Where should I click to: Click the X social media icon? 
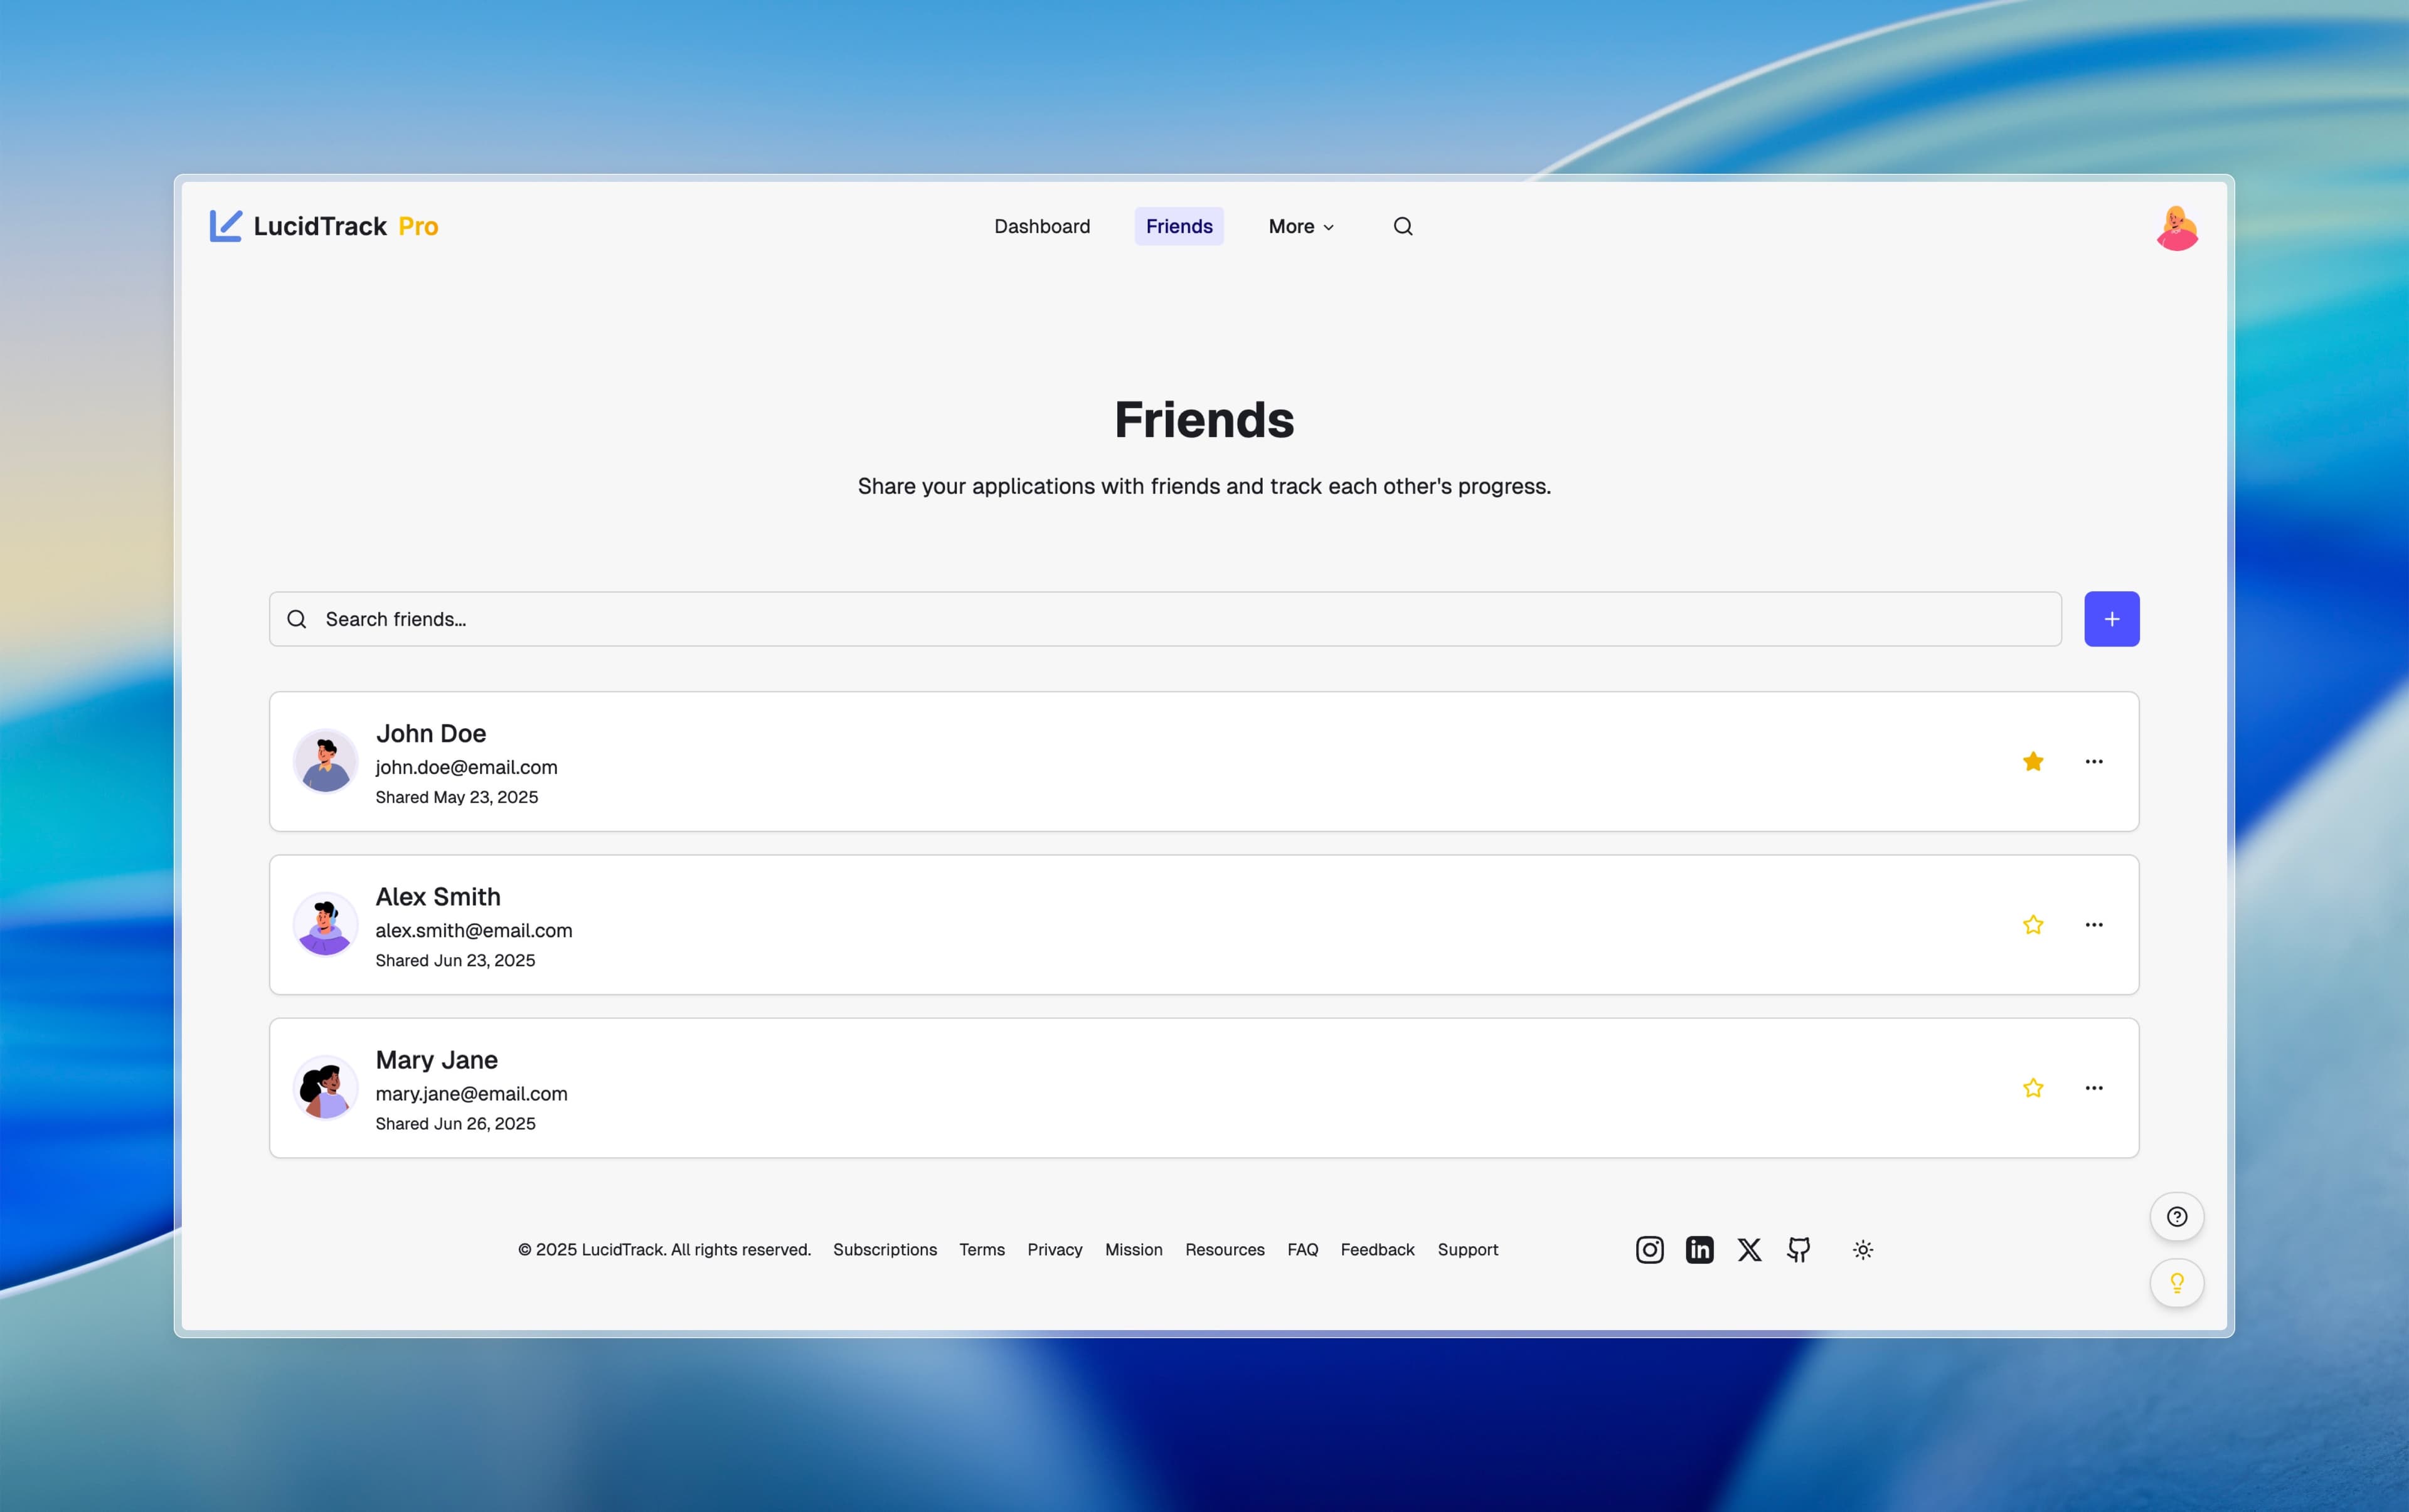tap(1749, 1249)
